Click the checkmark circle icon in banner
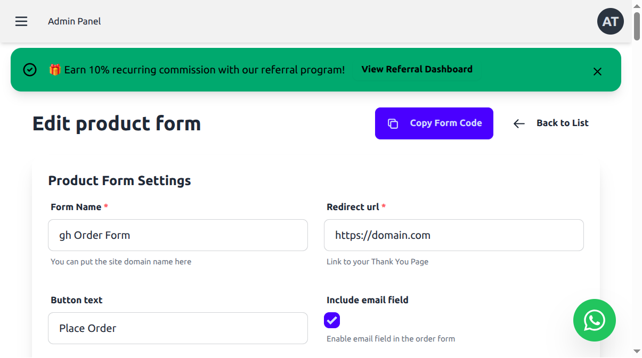Image resolution: width=642 pixels, height=358 pixels. click(x=30, y=70)
